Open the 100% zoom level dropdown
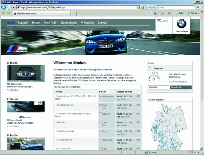204x155 pixels. pyautogui.click(x=198, y=152)
